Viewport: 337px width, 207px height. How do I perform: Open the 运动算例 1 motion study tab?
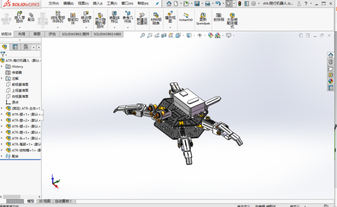[63, 201]
